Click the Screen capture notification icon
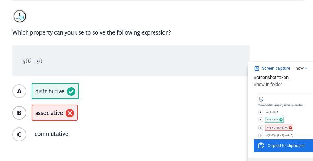Viewport: 313px width, 161px height. [x=257, y=68]
